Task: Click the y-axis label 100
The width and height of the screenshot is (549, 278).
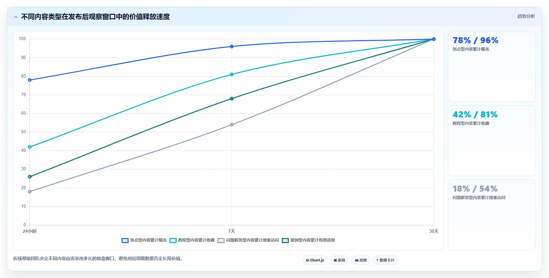Action: (22, 39)
